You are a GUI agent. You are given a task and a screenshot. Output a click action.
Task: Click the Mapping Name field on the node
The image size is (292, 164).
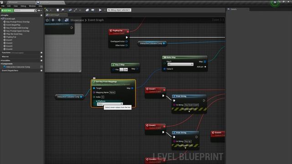[112, 92]
